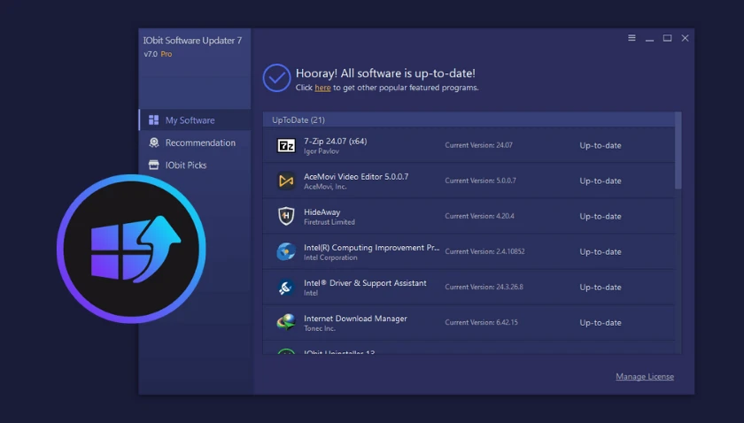Click the 'Hooray! All software is up-to-date!' heading

click(385, 73)
